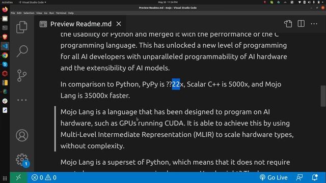Open the white round app in dock
This screenshot has width=326, height=183.
tap(5, 101)
